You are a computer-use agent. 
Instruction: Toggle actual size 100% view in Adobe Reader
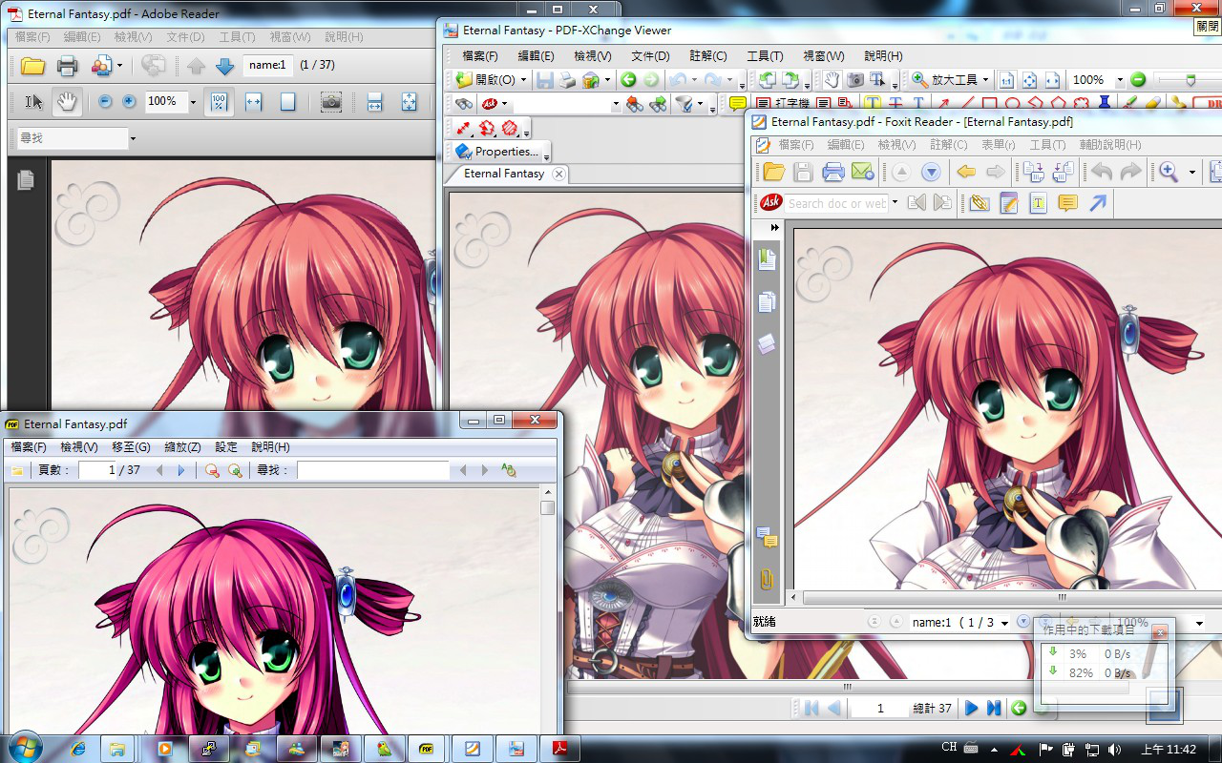click(x=218, y=101)
